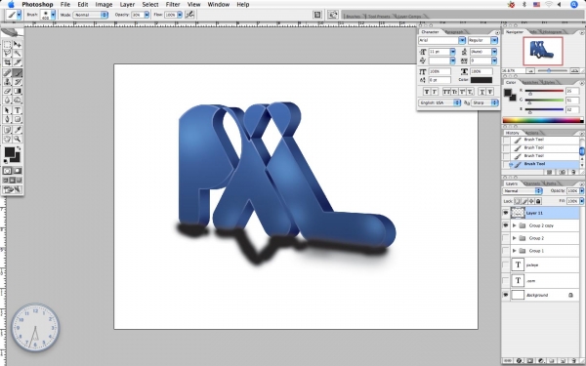Select the Clone Stamp tool
The image size is (586, 366).
[7, 82]
